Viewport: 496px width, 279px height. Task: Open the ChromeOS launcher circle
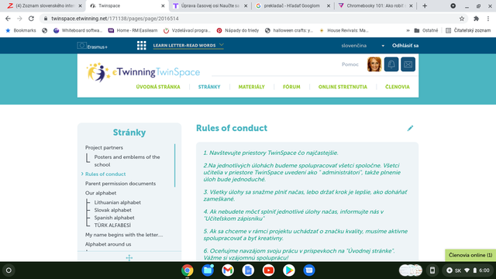click(9, 270)
